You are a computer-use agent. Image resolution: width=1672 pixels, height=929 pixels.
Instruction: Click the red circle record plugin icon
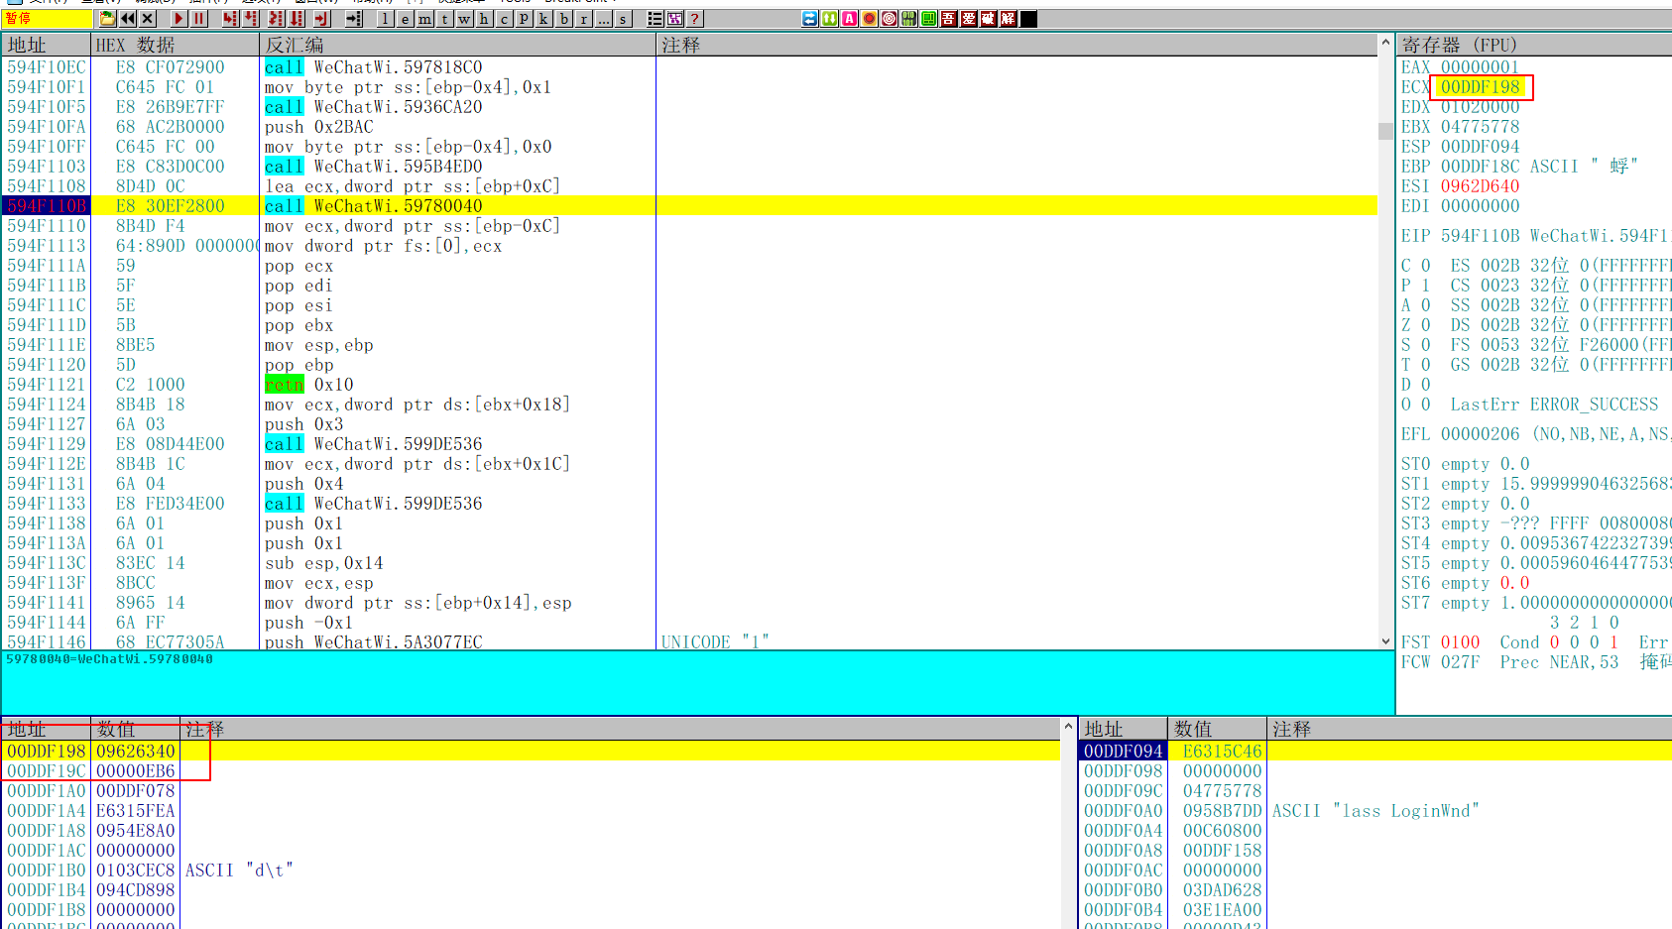pyautogui.click(x=870, y=19)
